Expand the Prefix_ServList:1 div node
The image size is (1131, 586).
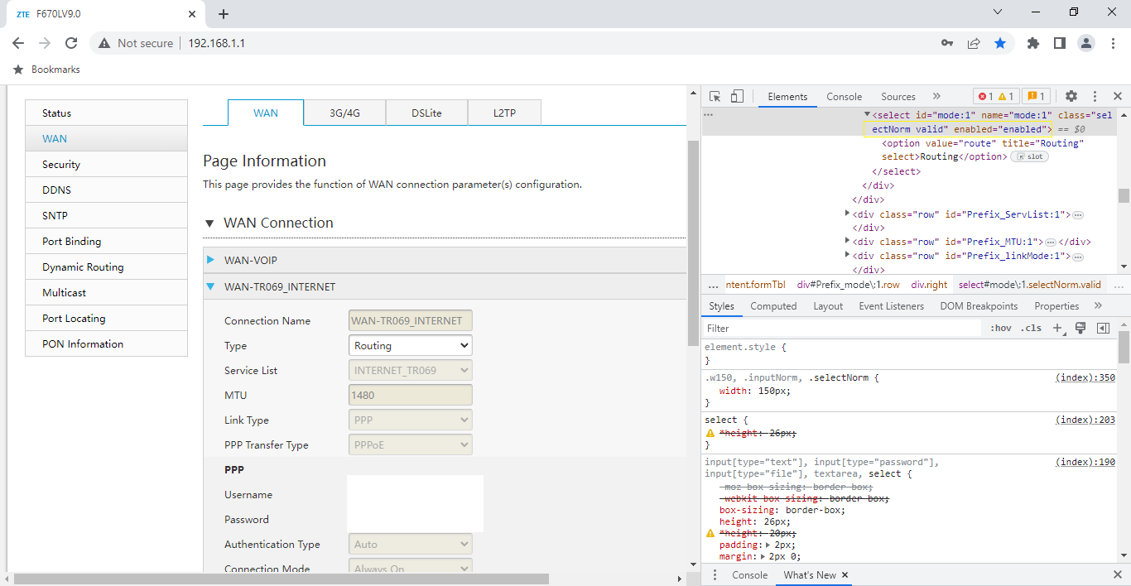(847, 214)
